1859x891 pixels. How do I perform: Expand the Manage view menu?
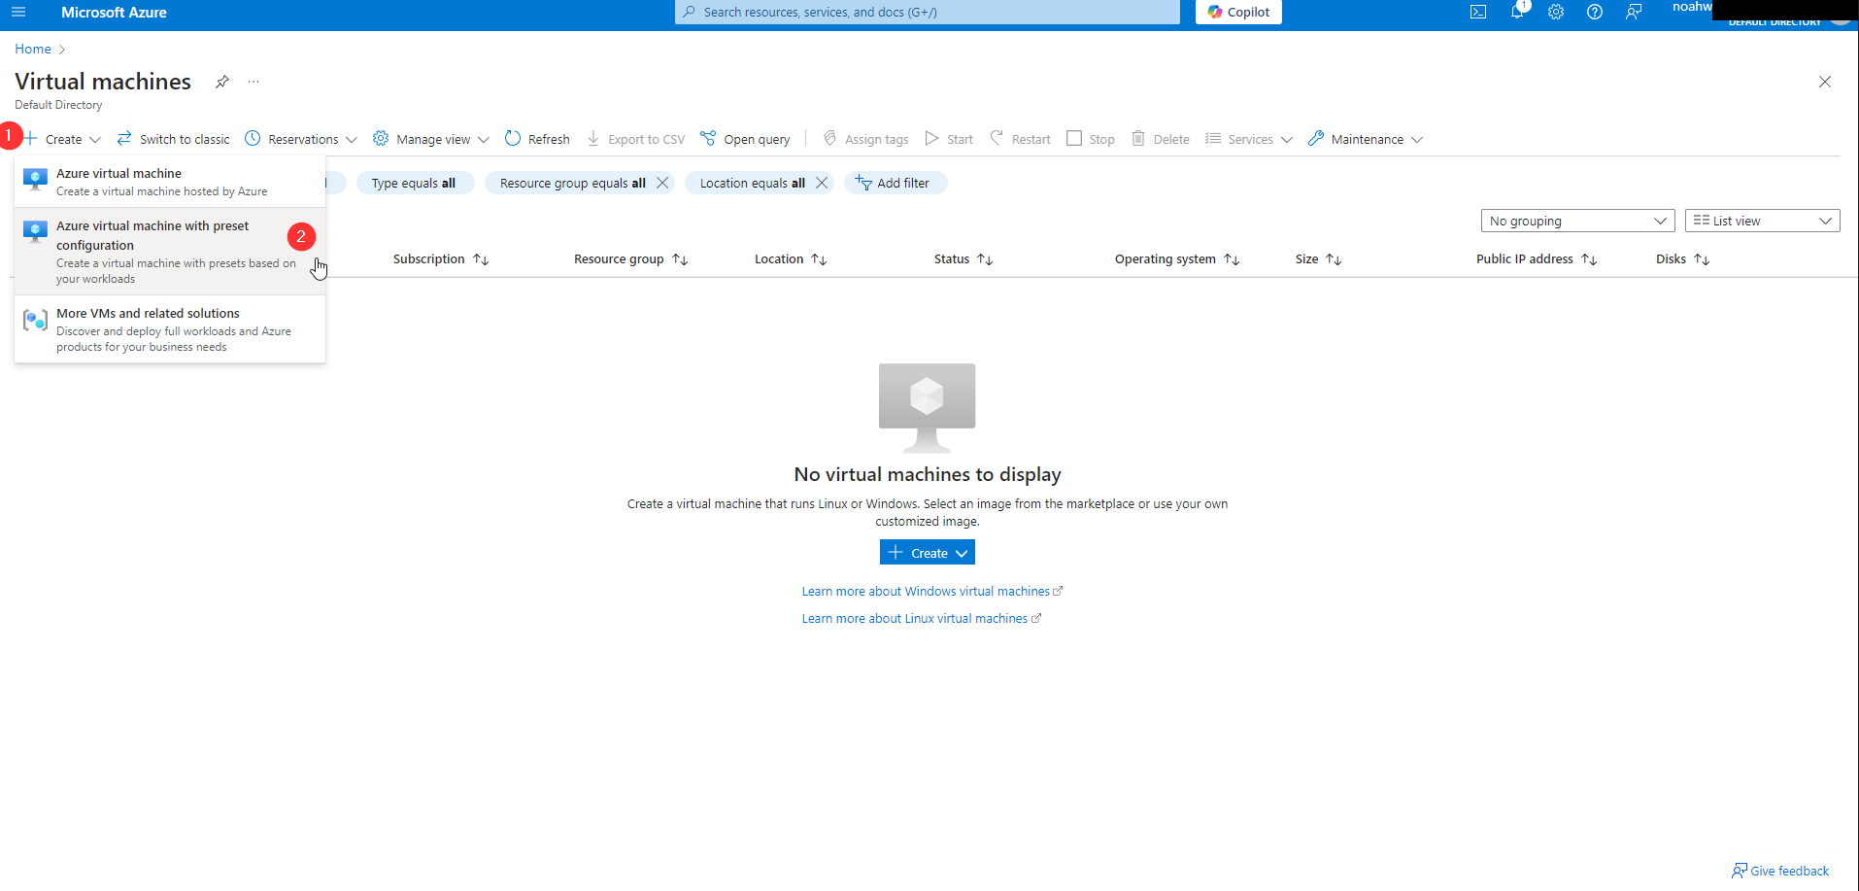pos(431,139)
